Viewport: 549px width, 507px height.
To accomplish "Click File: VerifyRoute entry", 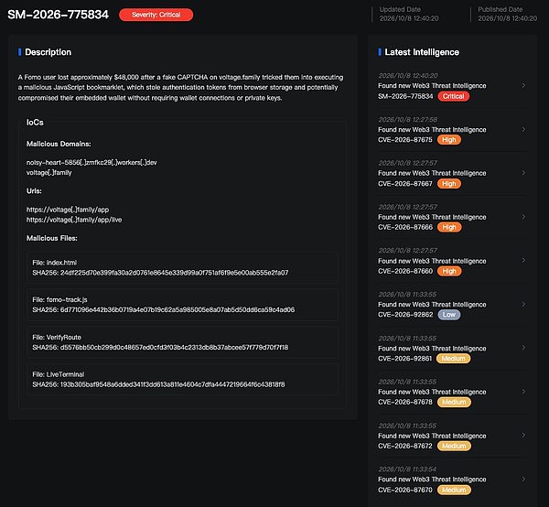I will pos(57,337).
